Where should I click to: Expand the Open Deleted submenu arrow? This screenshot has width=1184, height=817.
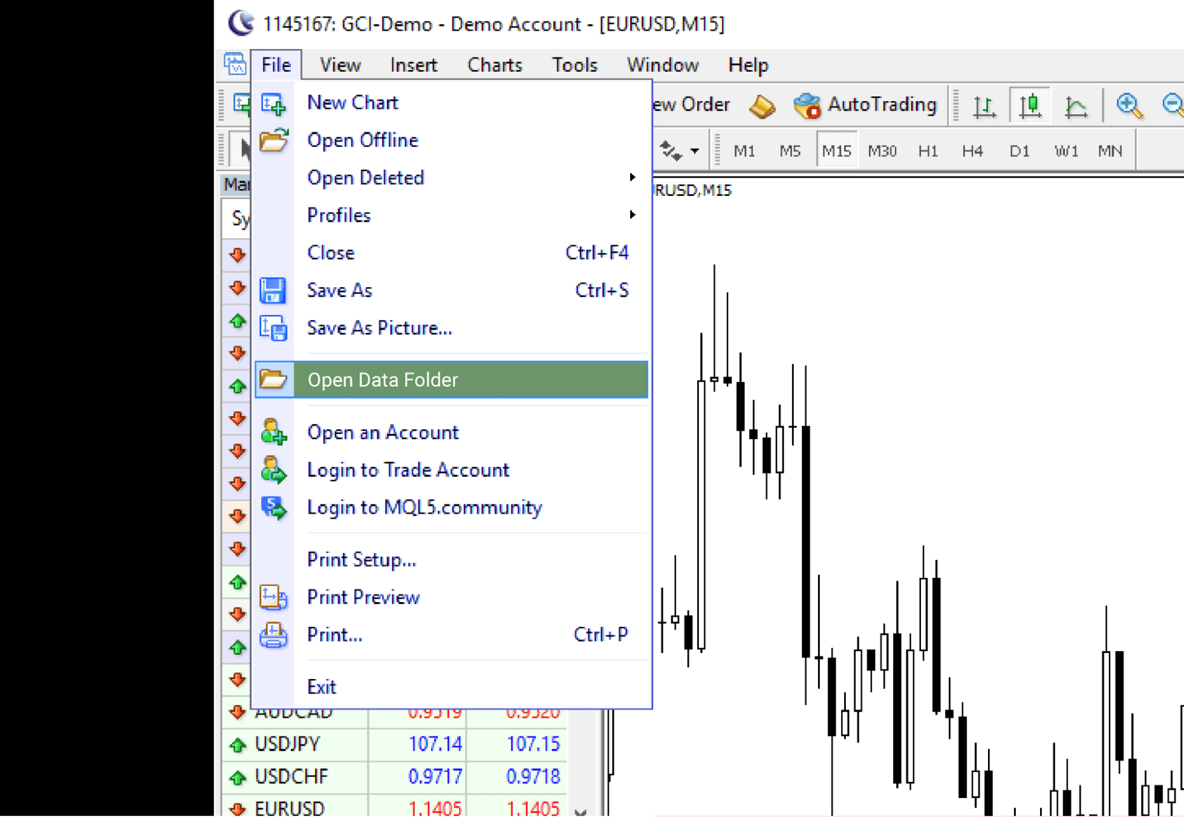pyautogui.click(x=633, y=177)
